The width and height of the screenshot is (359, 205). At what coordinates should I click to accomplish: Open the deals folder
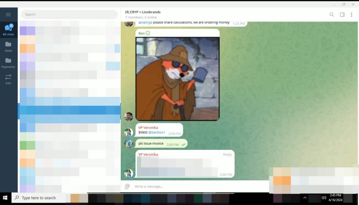click(x=9, y=47)
